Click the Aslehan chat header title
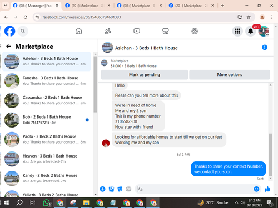Screen dimensions: 278x208 tap(146, 48)
